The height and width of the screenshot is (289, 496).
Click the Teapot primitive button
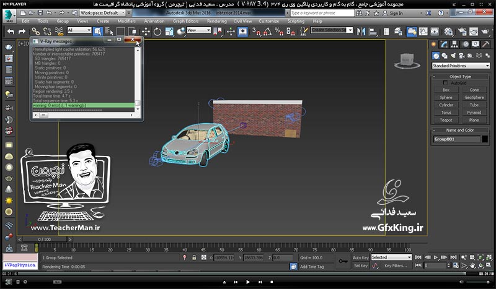(x=446, y=120)
